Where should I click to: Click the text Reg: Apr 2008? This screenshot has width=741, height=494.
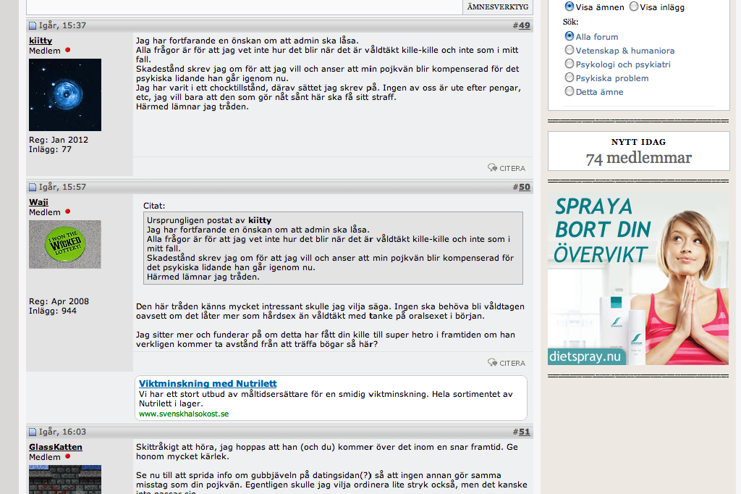pyautogui.click(x=59, y=301)
